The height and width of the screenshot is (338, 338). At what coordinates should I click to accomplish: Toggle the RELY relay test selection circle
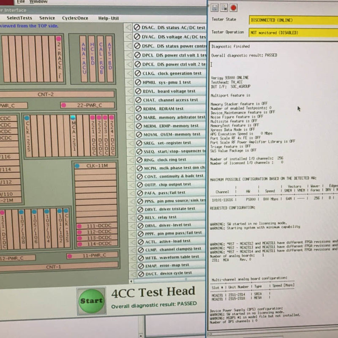click(x=140, y=218)
